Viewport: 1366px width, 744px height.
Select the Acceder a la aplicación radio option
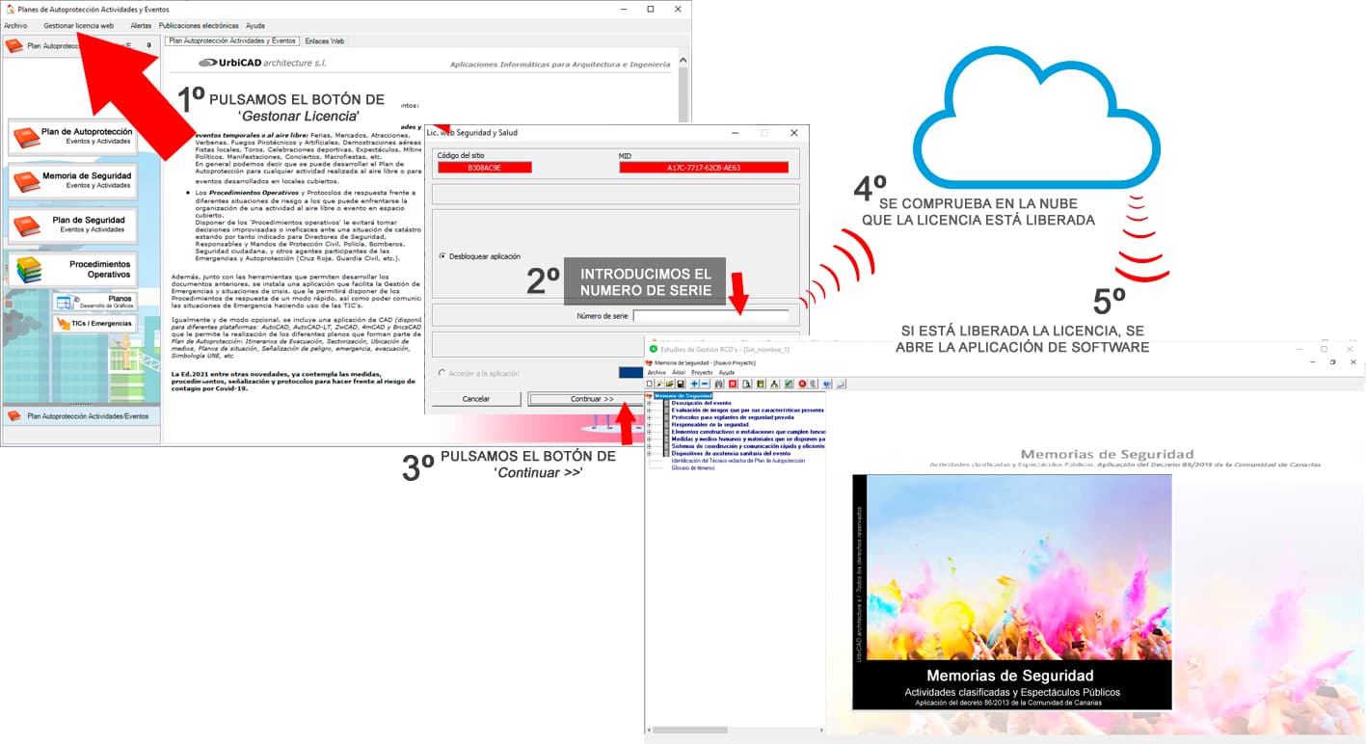point(442,373)
